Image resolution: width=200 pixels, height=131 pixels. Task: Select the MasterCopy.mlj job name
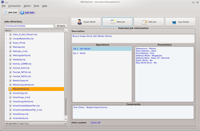point(21,81)
